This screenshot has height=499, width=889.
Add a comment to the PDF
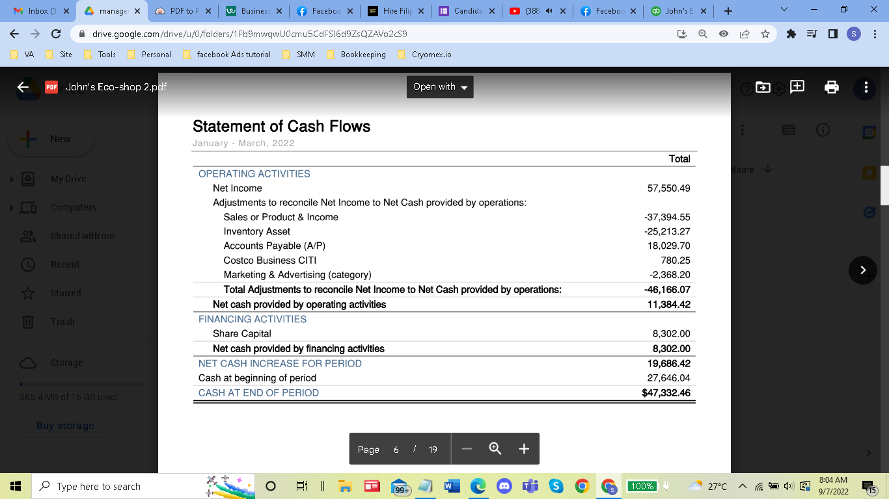point(798,87)
